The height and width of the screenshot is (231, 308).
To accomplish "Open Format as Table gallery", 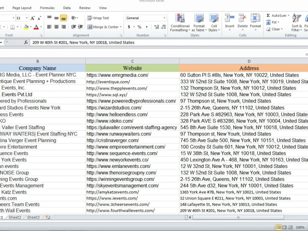I will 199,22.
